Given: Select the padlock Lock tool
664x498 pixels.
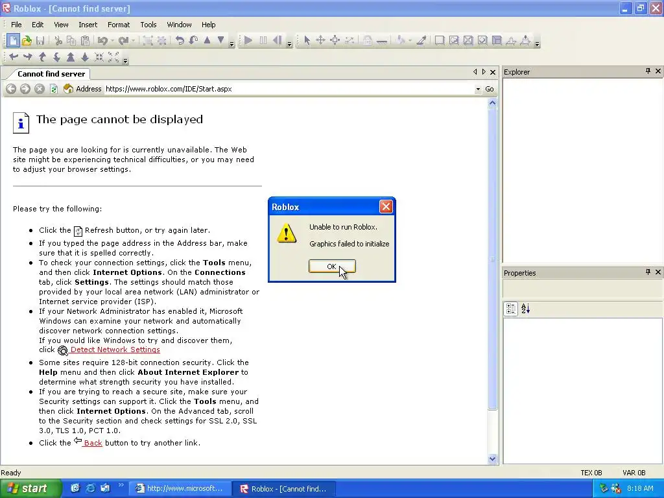Looking at the screenshot, I should click(368, 41).
